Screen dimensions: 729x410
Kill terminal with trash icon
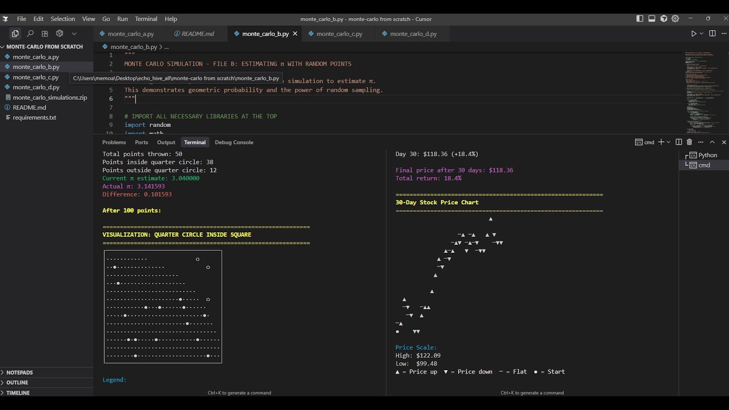click(x=689, y=142)
